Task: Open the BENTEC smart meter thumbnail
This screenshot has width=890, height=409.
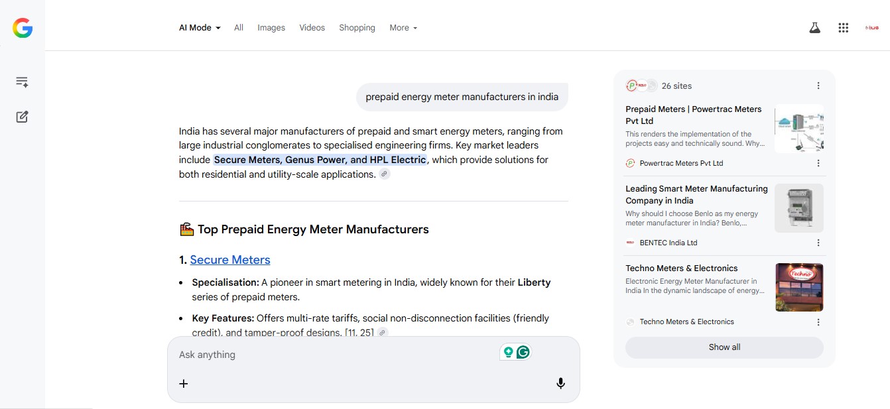Action: pos(799,208)
